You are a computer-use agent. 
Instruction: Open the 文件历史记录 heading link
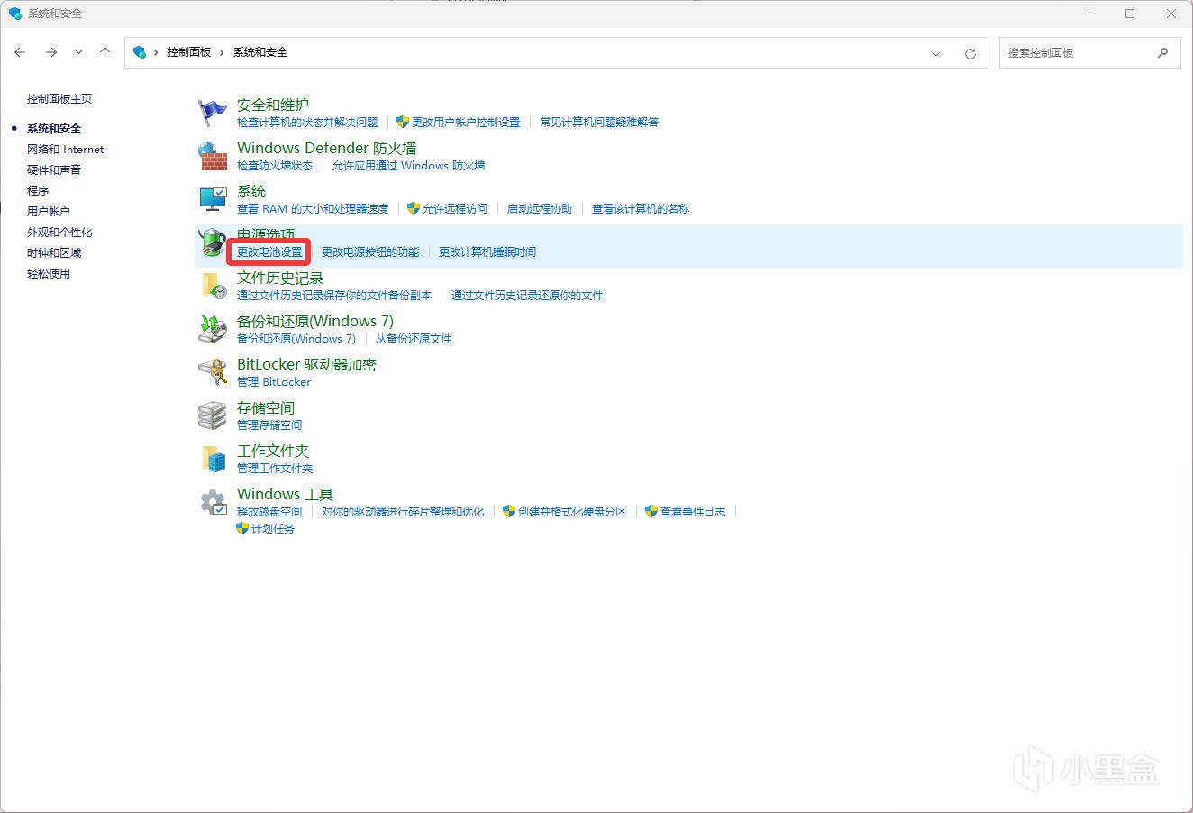coord(280,278)
